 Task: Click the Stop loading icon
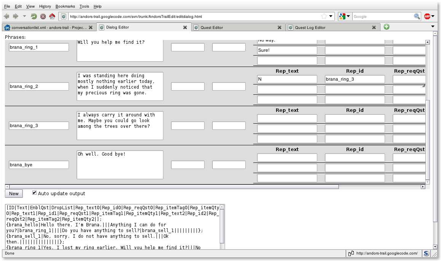(43, 16)
